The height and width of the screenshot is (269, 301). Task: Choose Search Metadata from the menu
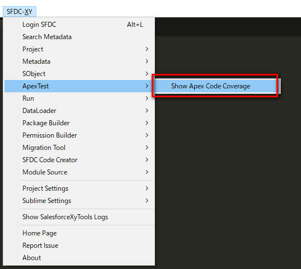[x=79, y=37]
